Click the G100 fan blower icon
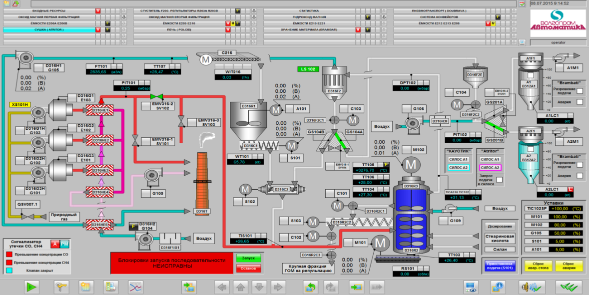Image resolution: width=589 pixels, height=295 pixels. [x=152, y=176]
